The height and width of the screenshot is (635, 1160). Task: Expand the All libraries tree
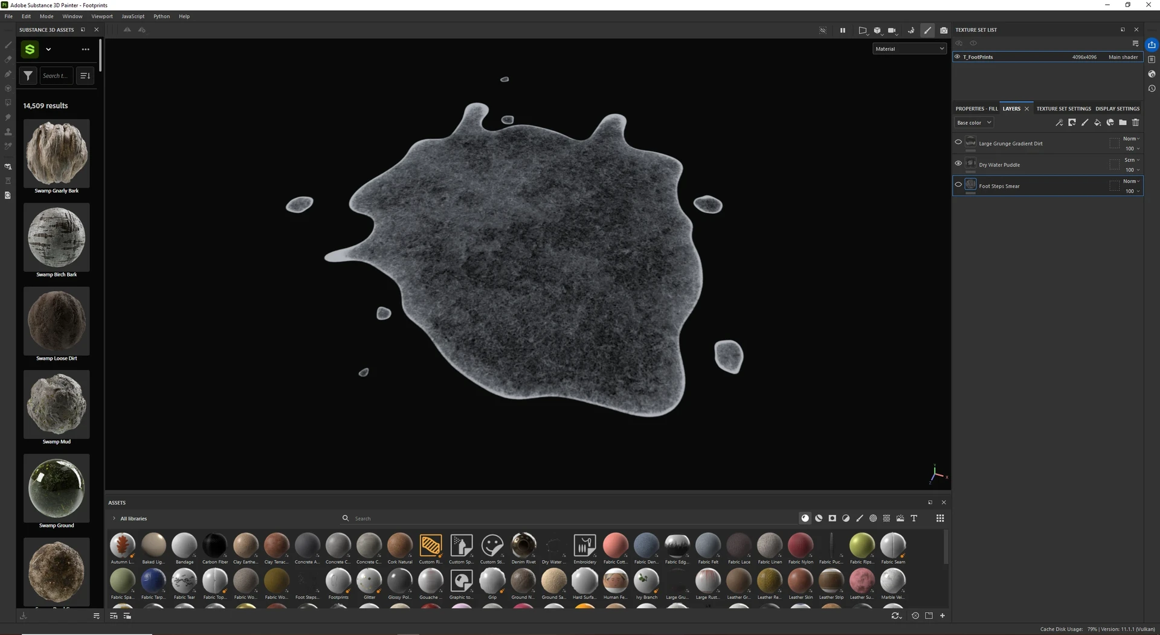(x=114, y=519)
